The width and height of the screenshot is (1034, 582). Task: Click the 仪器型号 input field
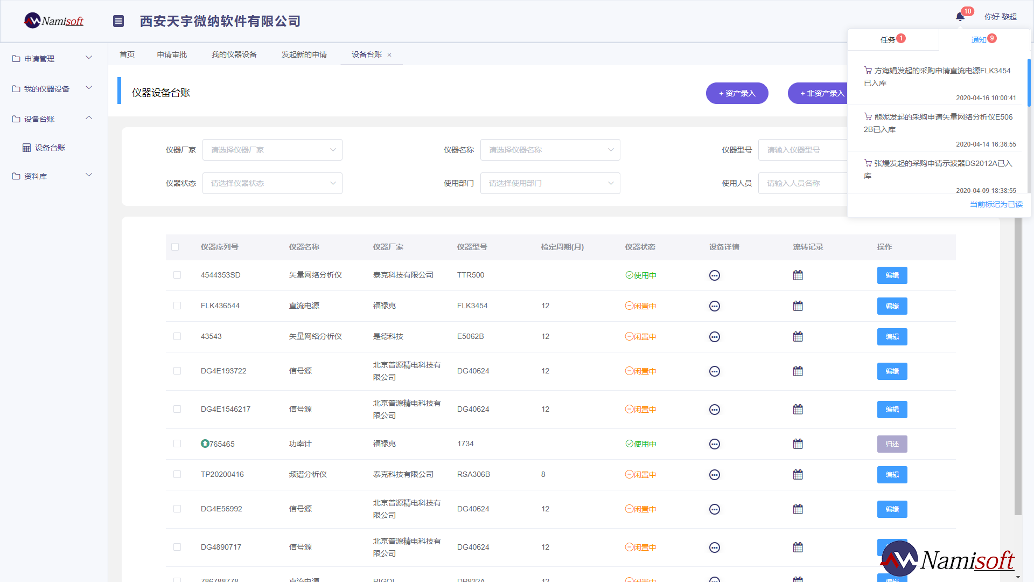[803, 150]
